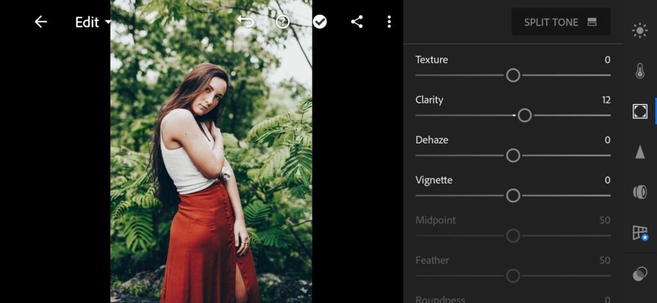Confirm edits with the checkmark icon
This screenshot has height=303, width=657.
pos(320,22)
